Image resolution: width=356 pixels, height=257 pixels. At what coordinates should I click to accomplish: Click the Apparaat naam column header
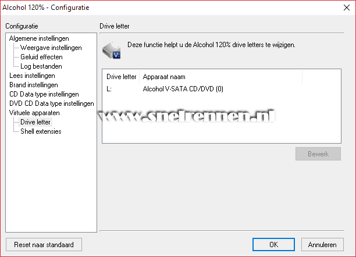pos(220,77)
